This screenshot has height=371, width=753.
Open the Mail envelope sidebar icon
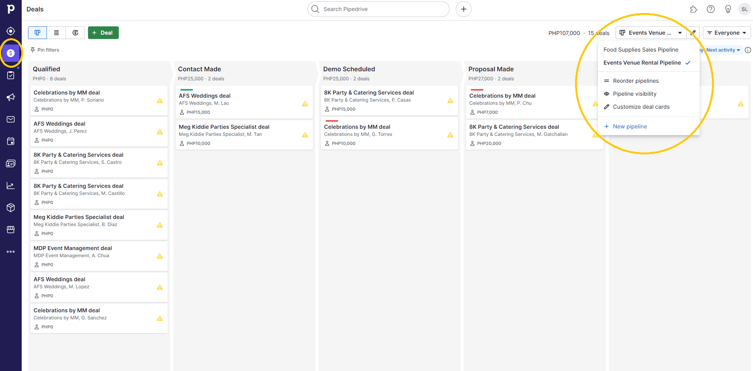pos(11,119)
